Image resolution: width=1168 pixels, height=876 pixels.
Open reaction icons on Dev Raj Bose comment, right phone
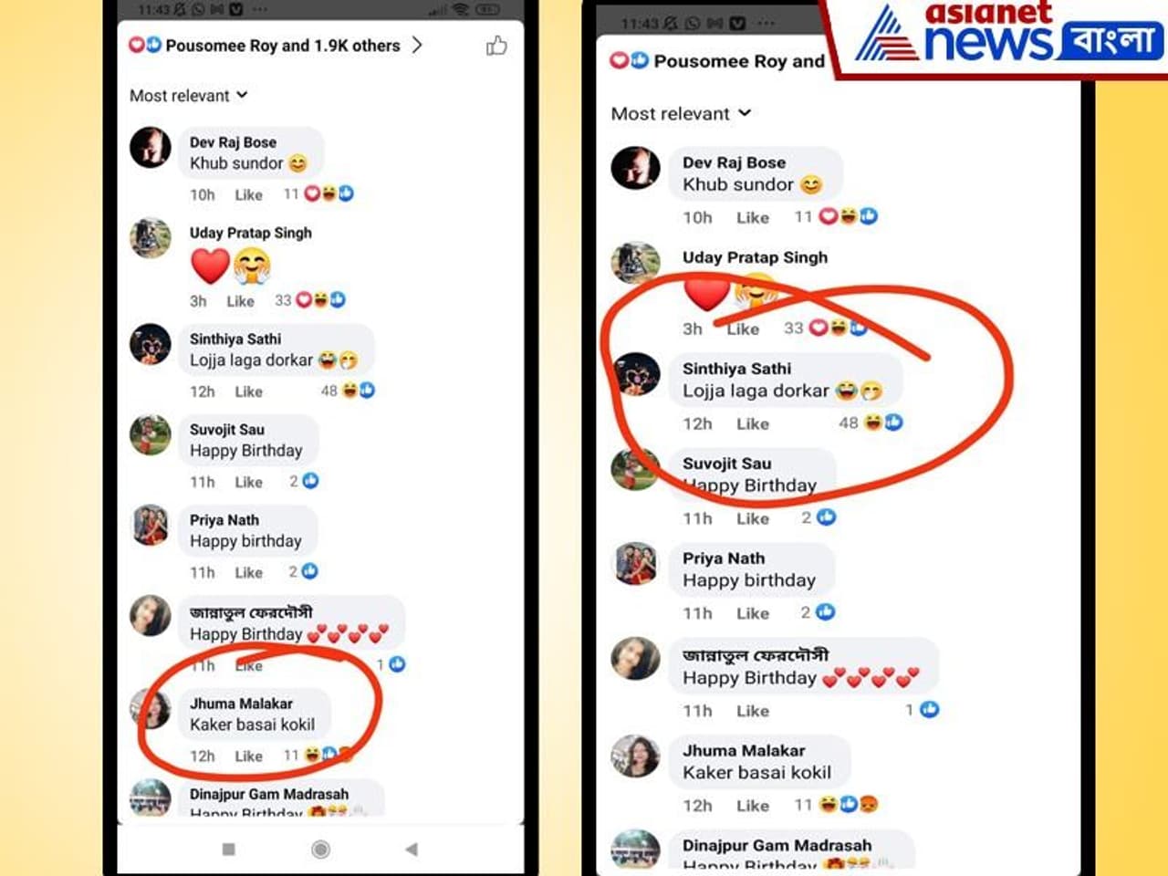849,216
